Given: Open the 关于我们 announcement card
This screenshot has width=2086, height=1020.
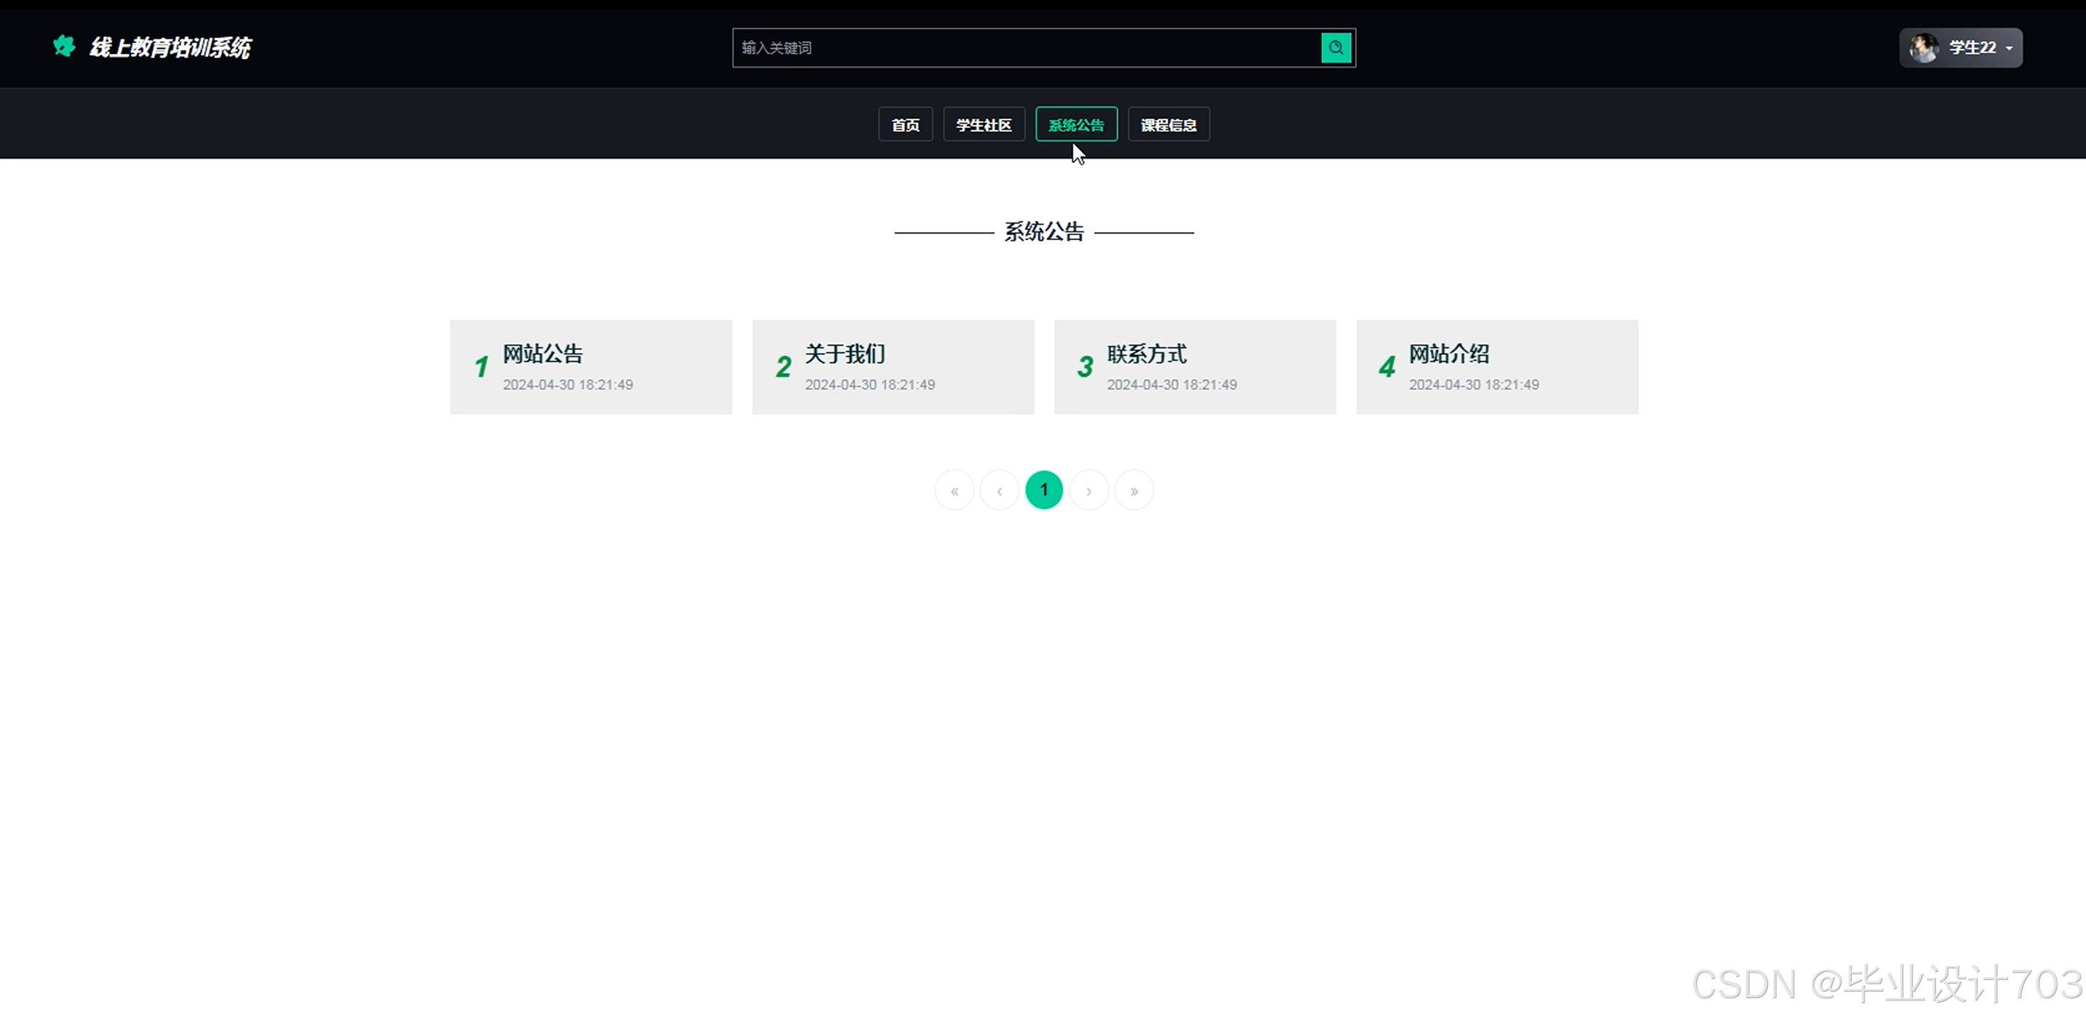Looking at the screenshot, I should pyautogui.click(x=893, y=367).
